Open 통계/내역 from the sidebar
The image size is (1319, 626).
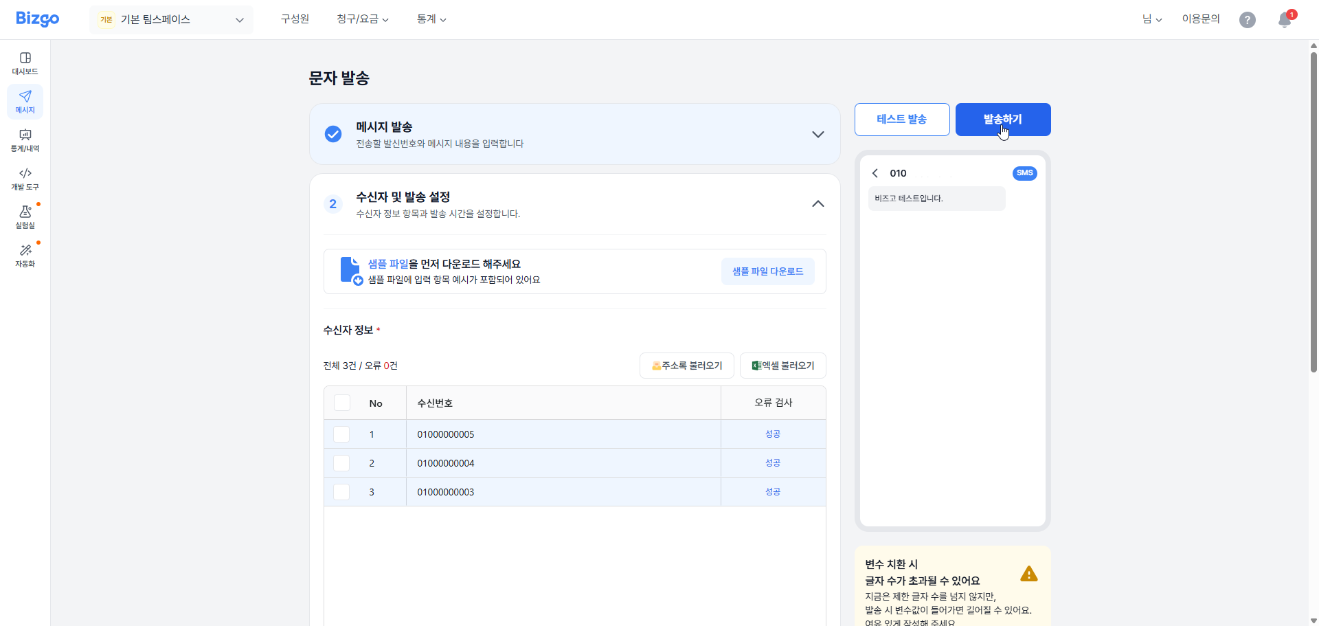pyautogui.click(x=25, y=140)
